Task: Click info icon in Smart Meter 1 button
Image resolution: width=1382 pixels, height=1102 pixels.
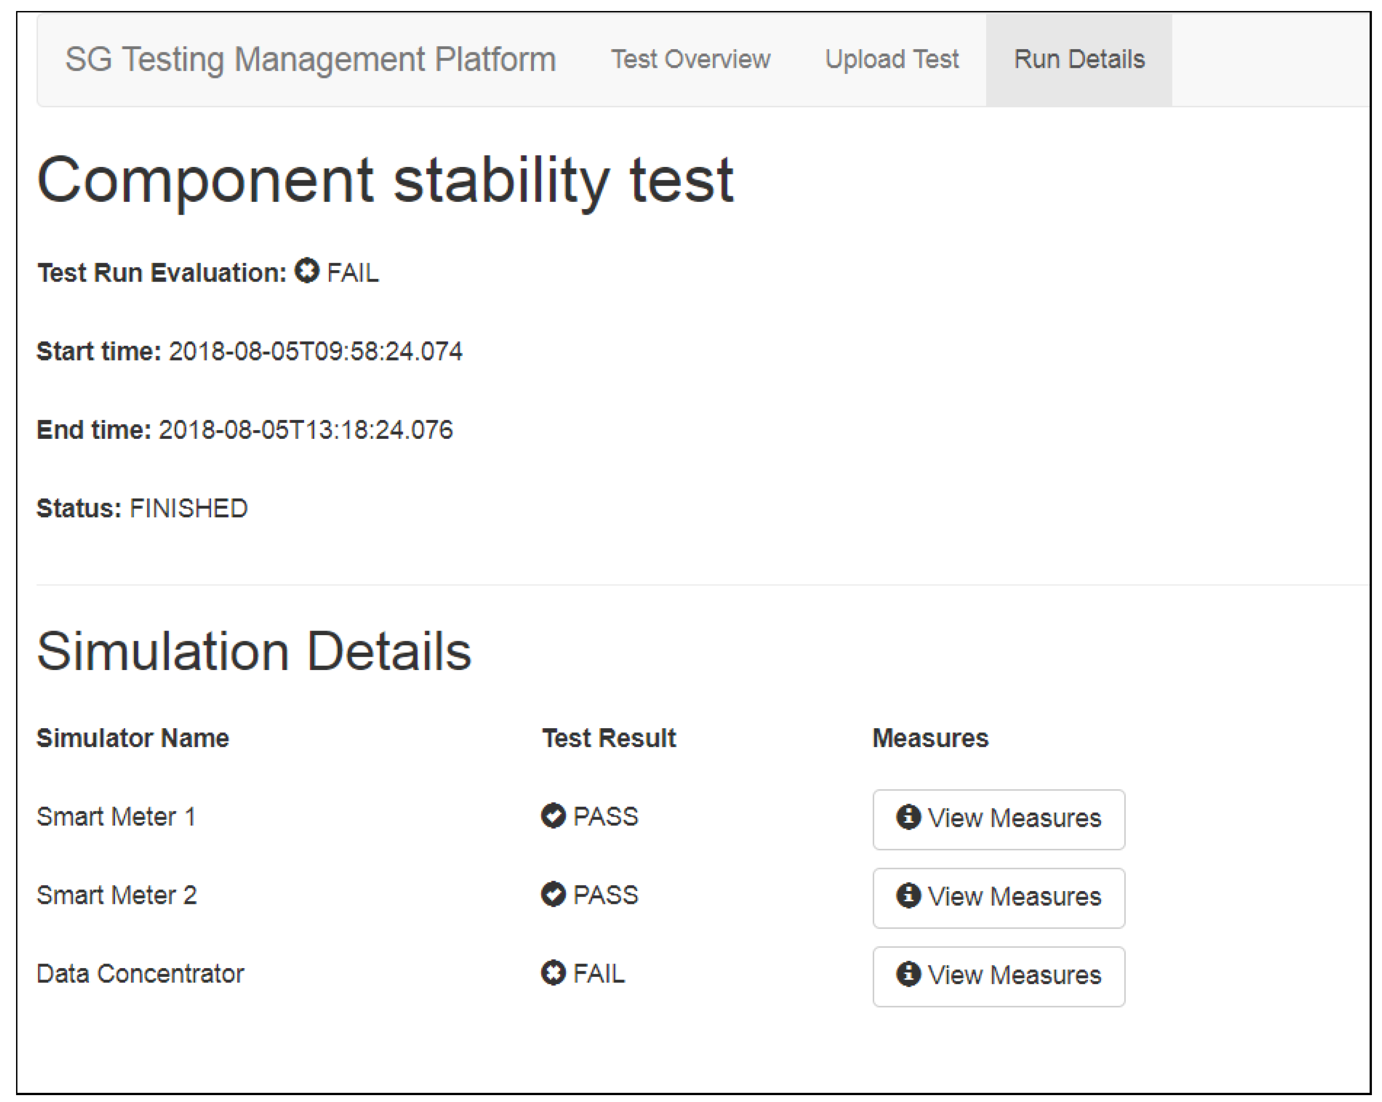Action: tap(908, 817)
